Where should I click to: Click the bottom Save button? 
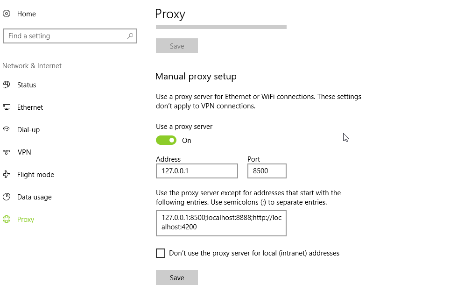click(177, 277)
